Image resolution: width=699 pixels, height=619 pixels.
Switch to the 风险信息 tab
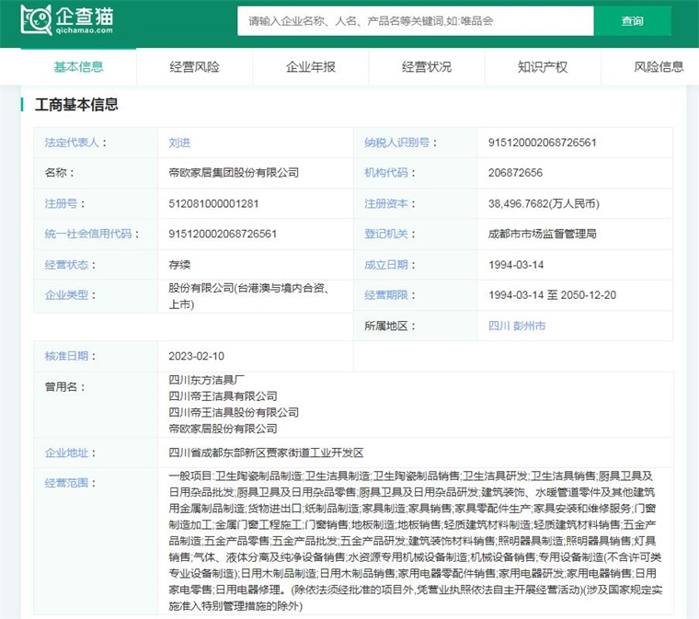(659, 66)
